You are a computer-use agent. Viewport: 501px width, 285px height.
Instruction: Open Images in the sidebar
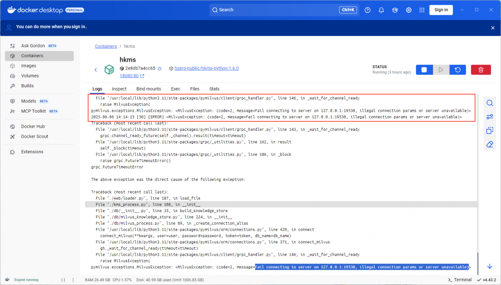(28, 66)
